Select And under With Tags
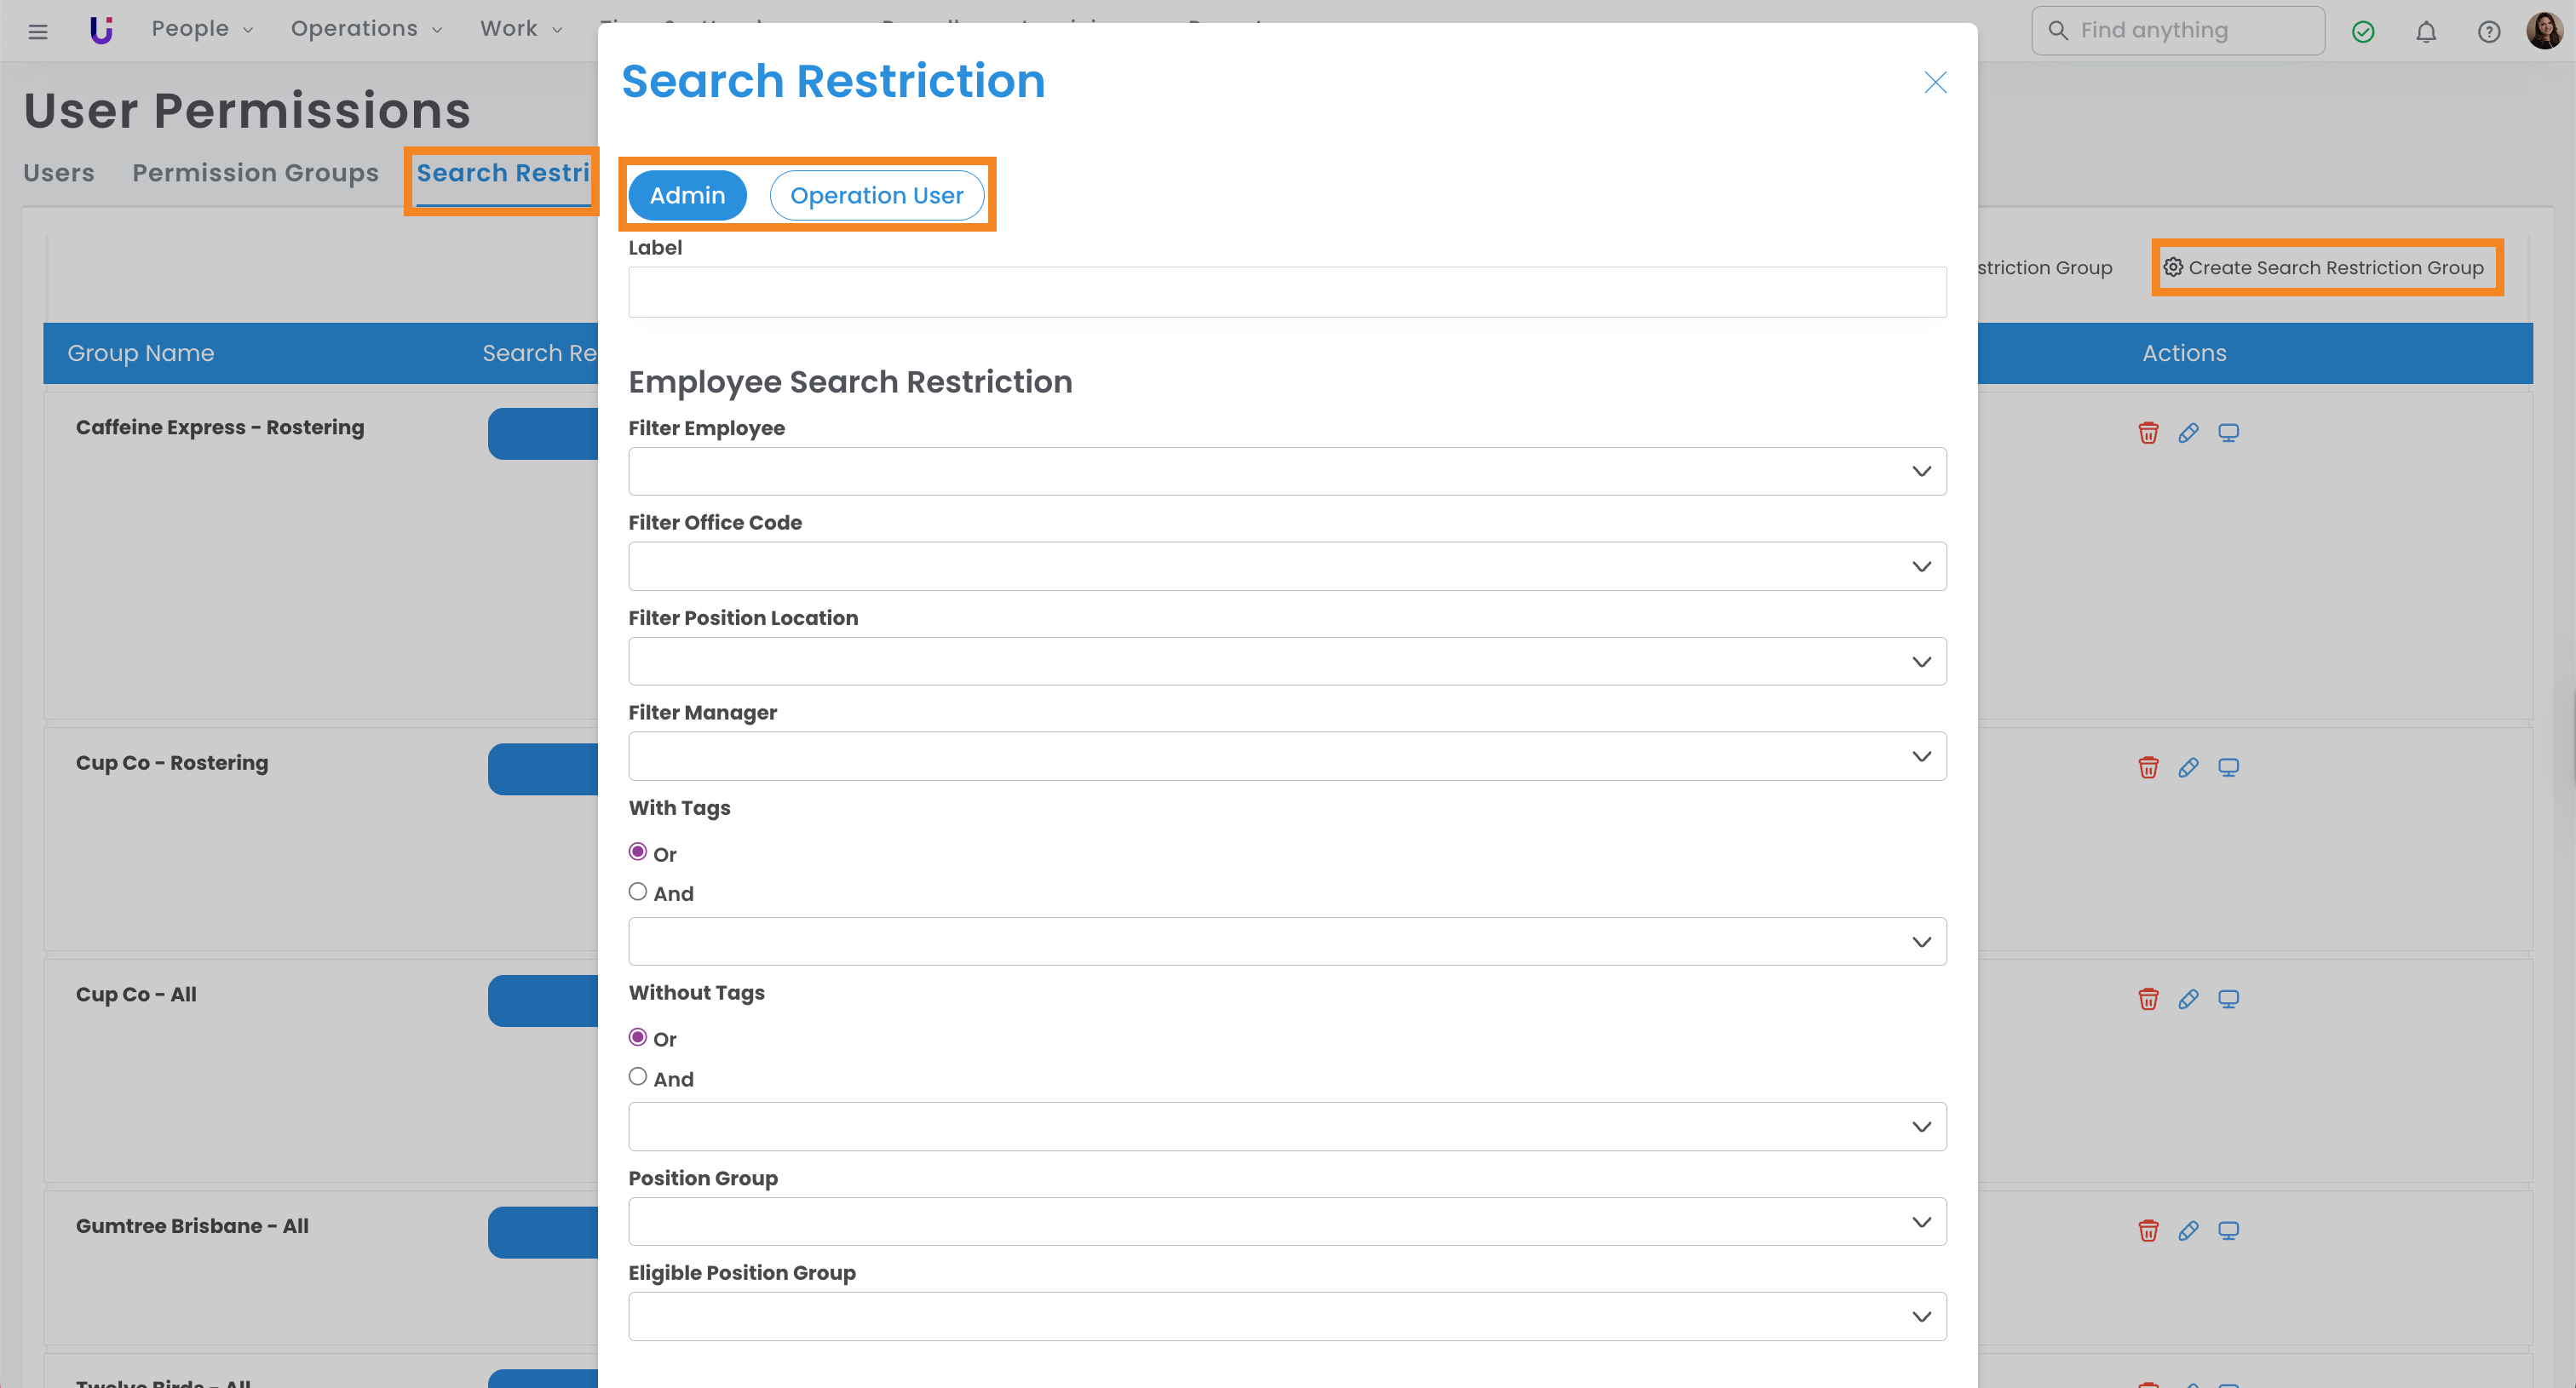 [638, 892]
